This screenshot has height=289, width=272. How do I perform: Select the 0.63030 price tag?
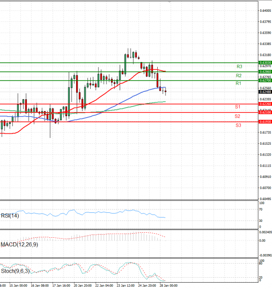coord(265,63)
